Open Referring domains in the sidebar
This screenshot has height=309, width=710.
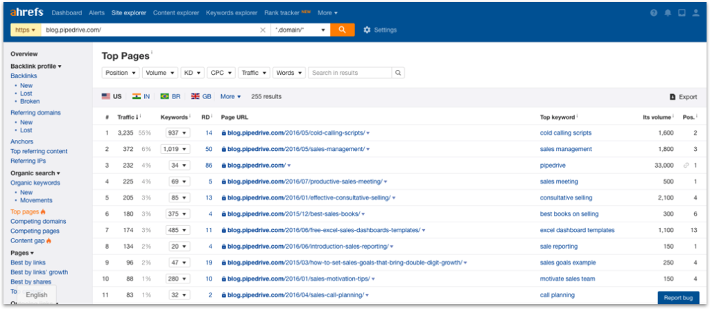(x=36, y=113)
